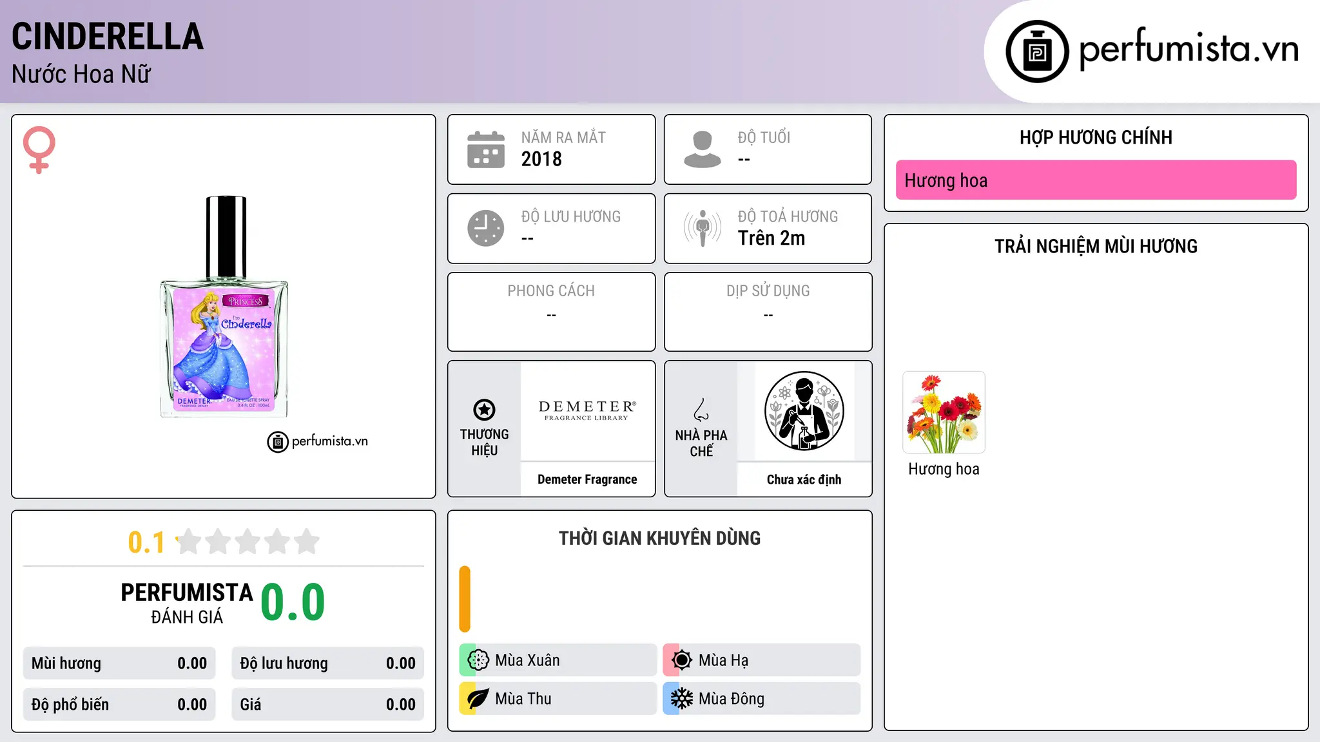The height and width of the screenshot is (742, 1320).
Task: Click the small perfumista.vn watermark logo under bottle
Action: [x=318, y=442]
